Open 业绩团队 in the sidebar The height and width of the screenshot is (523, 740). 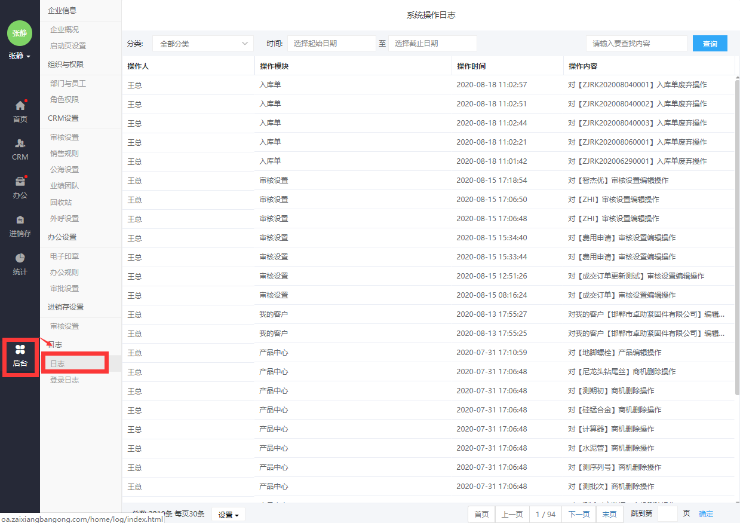[65, 186]
